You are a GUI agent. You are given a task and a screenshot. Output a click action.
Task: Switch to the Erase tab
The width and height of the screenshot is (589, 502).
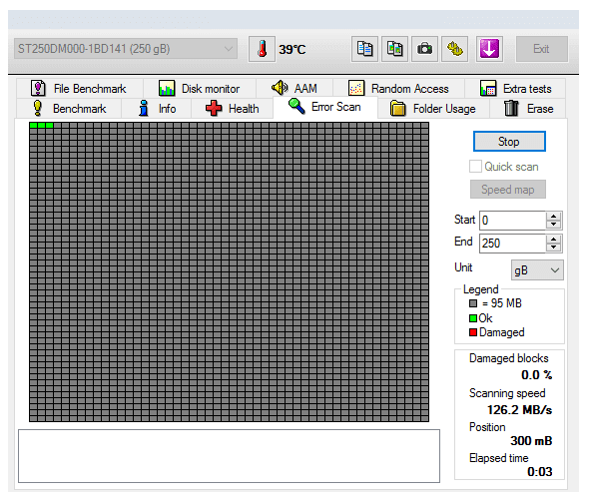coord(528,109)
